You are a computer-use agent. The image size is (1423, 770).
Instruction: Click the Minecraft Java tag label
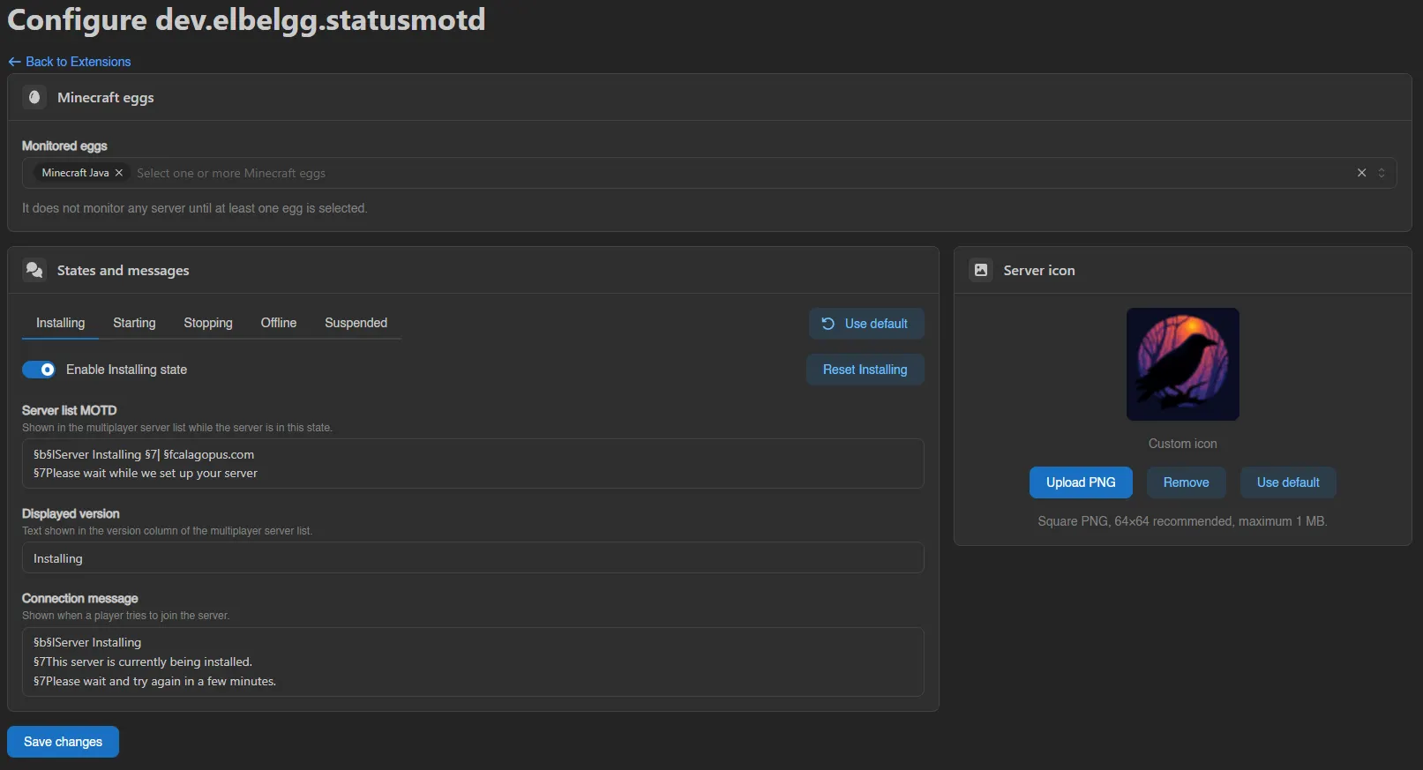pyautogui.click(x=75, y=173)
